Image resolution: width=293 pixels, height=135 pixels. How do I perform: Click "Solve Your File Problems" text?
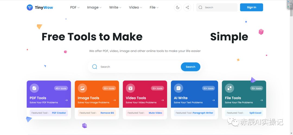click(239, 102)
